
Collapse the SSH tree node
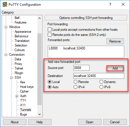coord(12,78)
